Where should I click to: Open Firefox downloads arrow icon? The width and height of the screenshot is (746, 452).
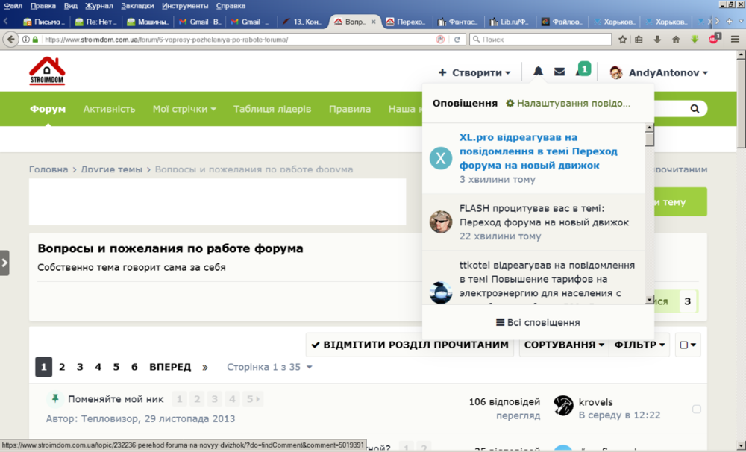pos(658,39)
